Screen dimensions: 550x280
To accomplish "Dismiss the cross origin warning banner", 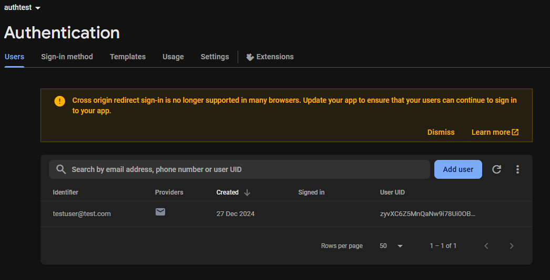I will click(441, 132).
